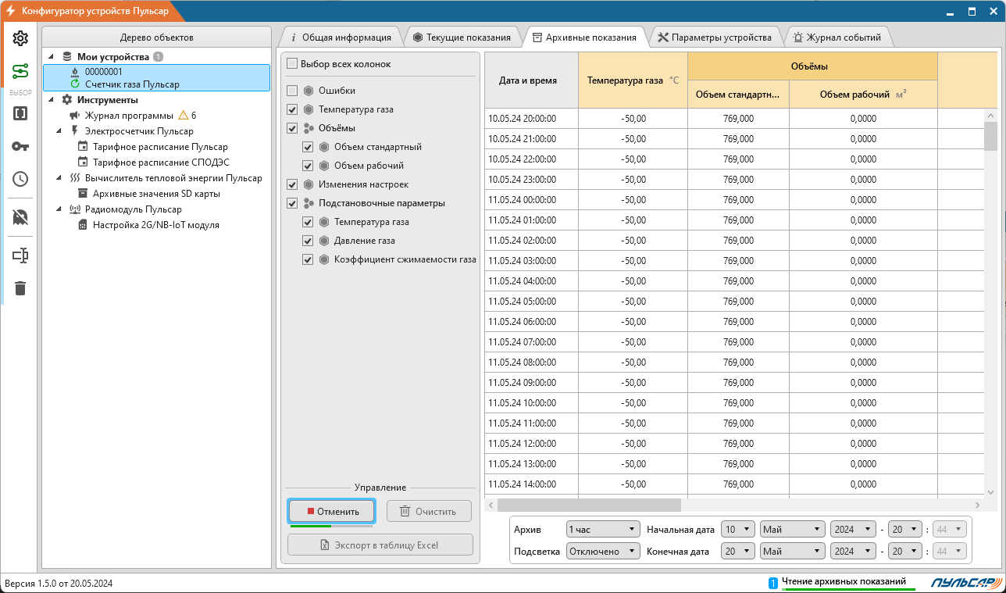Collapse the Мои устройства tree node
The height and width of the screenshot is (593, 1006).
52,57
